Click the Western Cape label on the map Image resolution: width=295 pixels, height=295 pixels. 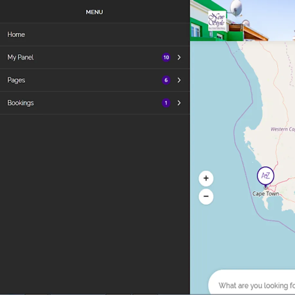283,129
